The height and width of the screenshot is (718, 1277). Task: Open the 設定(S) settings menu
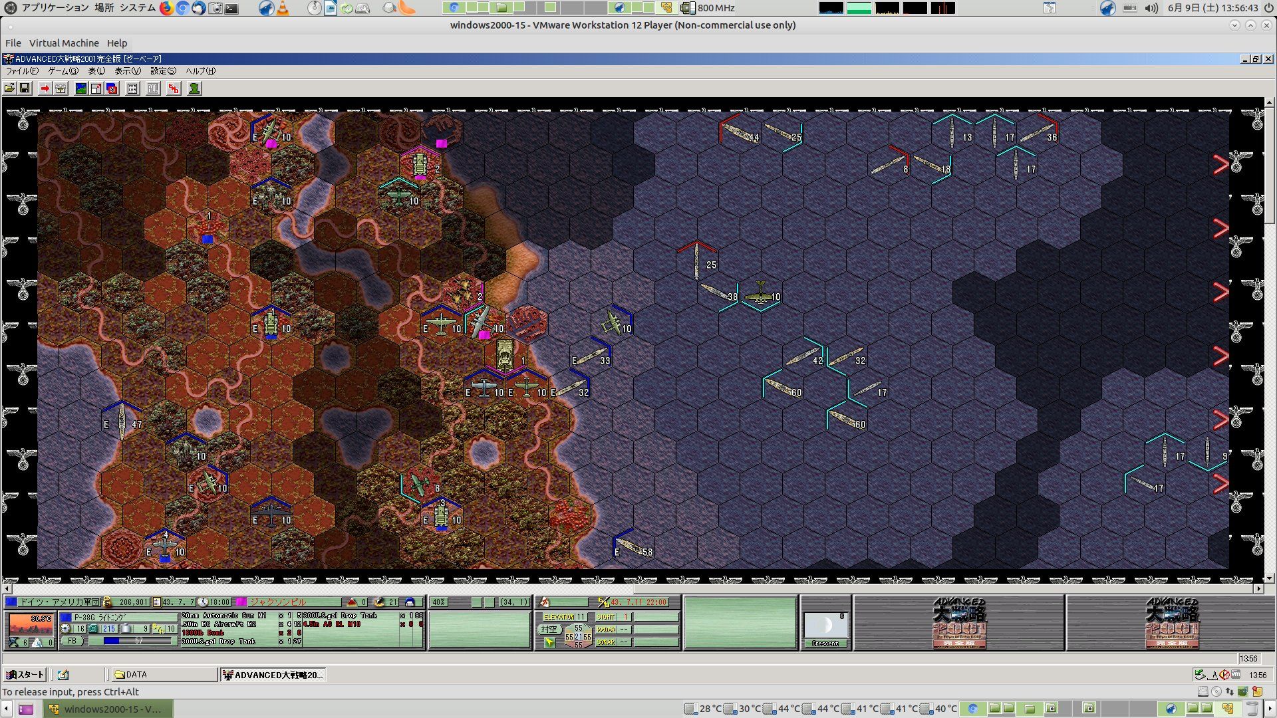tap(163, 71)
